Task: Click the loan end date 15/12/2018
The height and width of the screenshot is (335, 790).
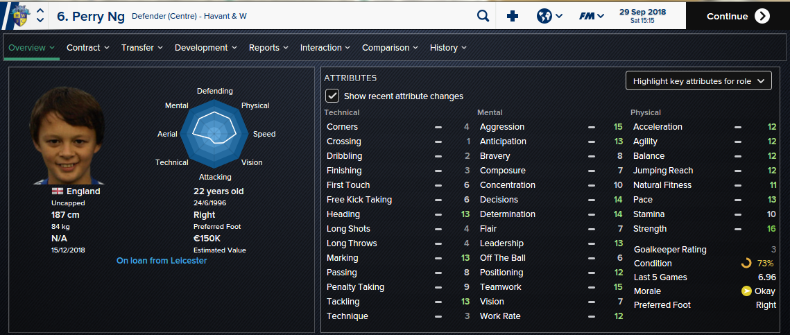Action: pyautogui.click(x=69, y=250)
